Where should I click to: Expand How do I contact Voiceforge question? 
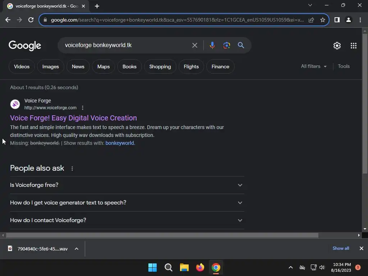pos(127,220)
